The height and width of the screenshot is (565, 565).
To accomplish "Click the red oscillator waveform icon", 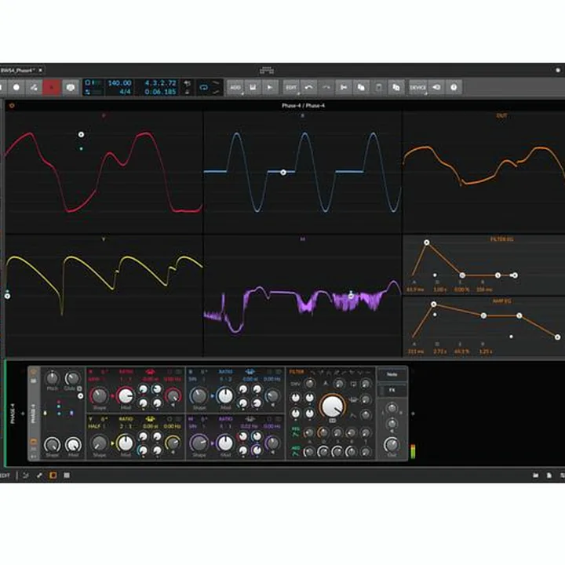I will pos(150,372).
